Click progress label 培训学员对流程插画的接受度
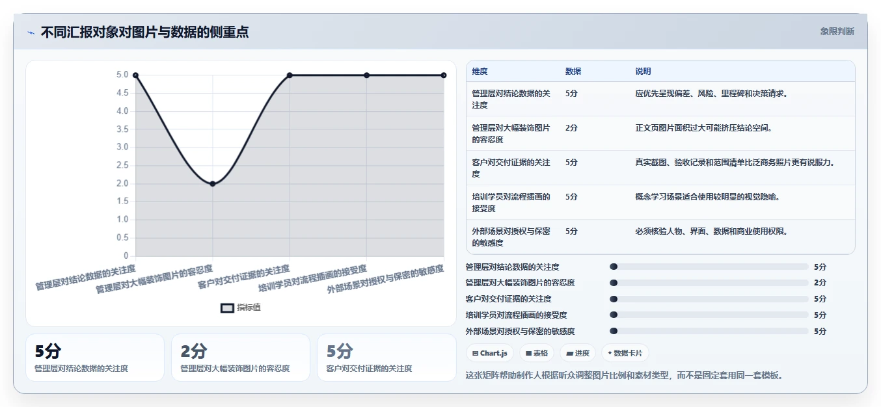 pyautogui.click(x=517, y=315)
